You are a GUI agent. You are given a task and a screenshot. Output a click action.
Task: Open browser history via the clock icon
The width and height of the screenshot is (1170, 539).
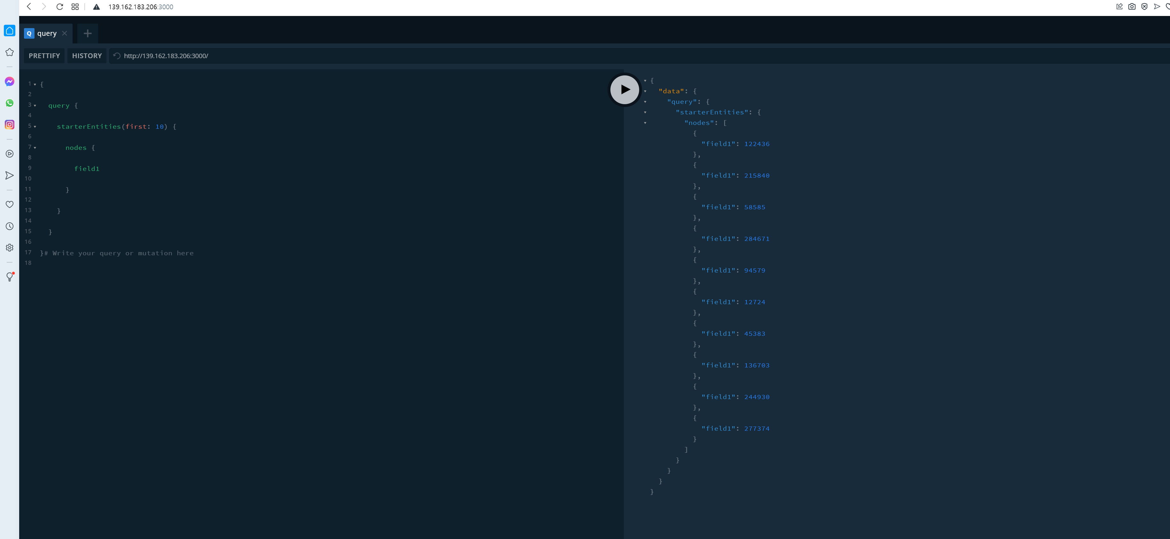click(x=10, y=226)
